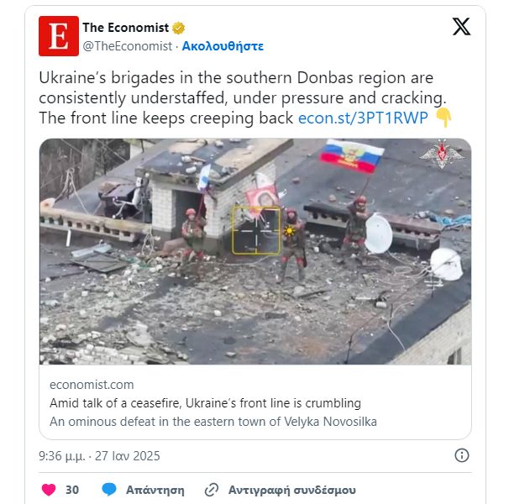The width and height of the screenshot is (509, 504).
Task: Click the Απάντηση reply button
Action: tap(155, 490)
